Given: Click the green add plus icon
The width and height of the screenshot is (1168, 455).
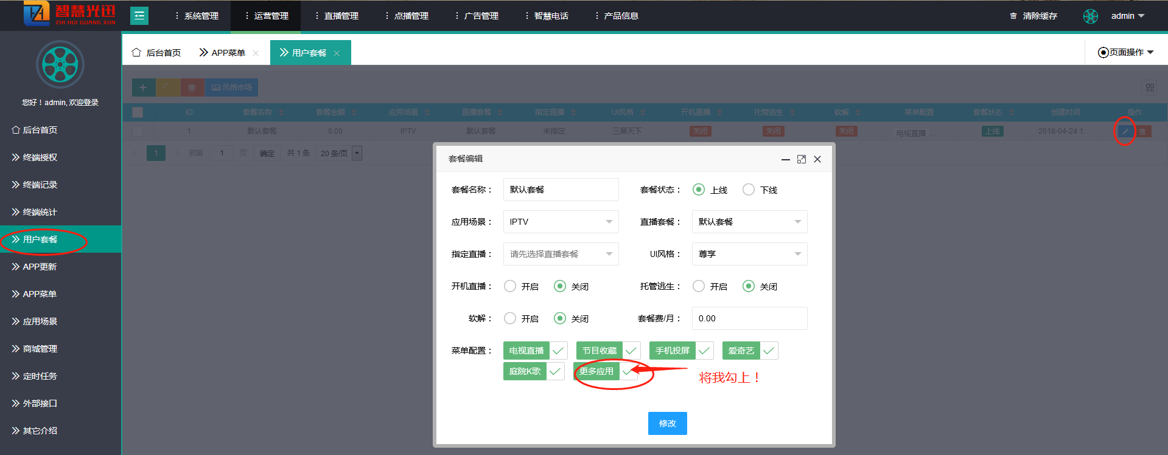Looking at the screenshot, I should pos(143,87).
